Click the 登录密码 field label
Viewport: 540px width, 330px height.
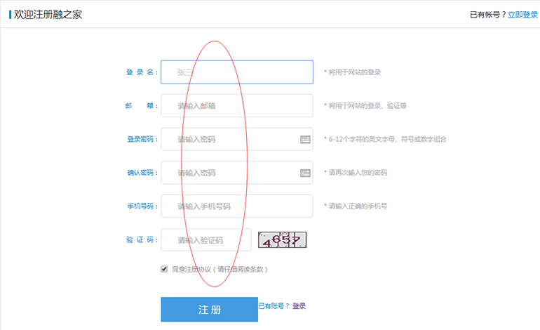coord(141,140)
